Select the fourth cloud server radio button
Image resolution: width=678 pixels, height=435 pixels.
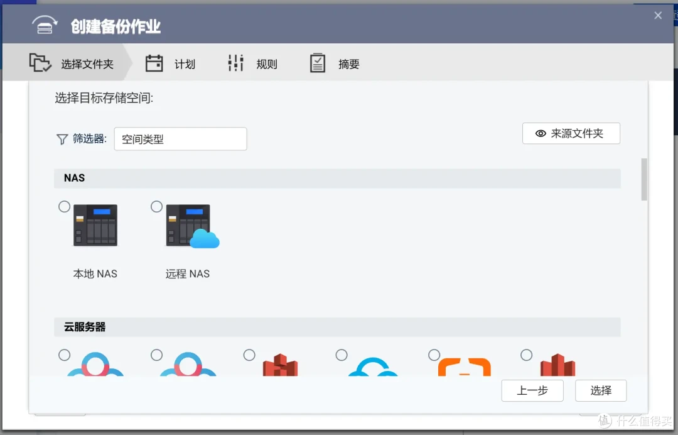(342, 355)
